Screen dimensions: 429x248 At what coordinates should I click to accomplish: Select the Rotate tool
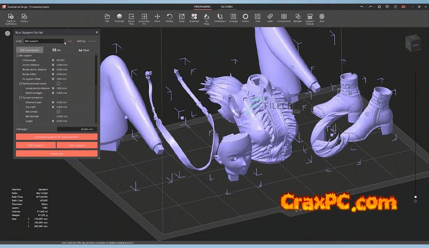point(170,18)
